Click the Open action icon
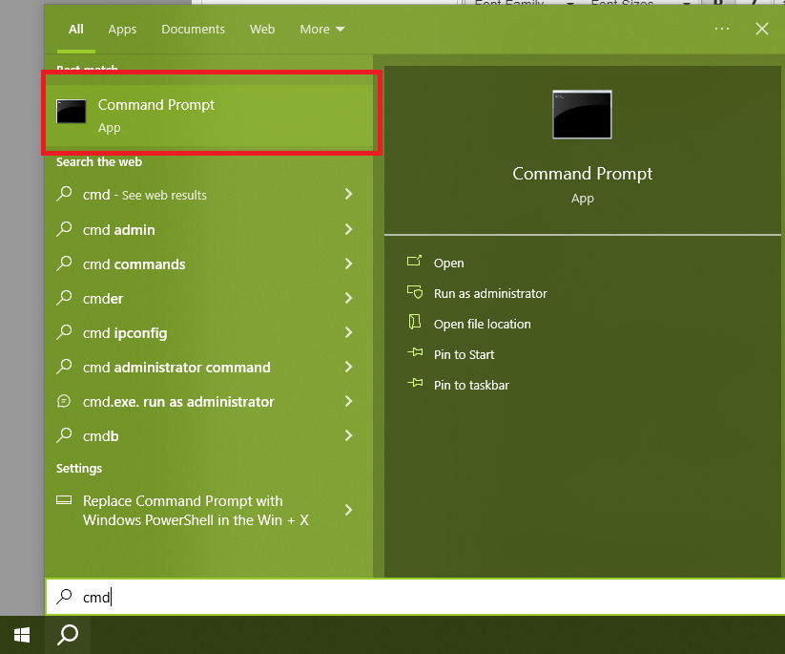The height and width of the screenshot is (654, 785). [x=415, y=261]
